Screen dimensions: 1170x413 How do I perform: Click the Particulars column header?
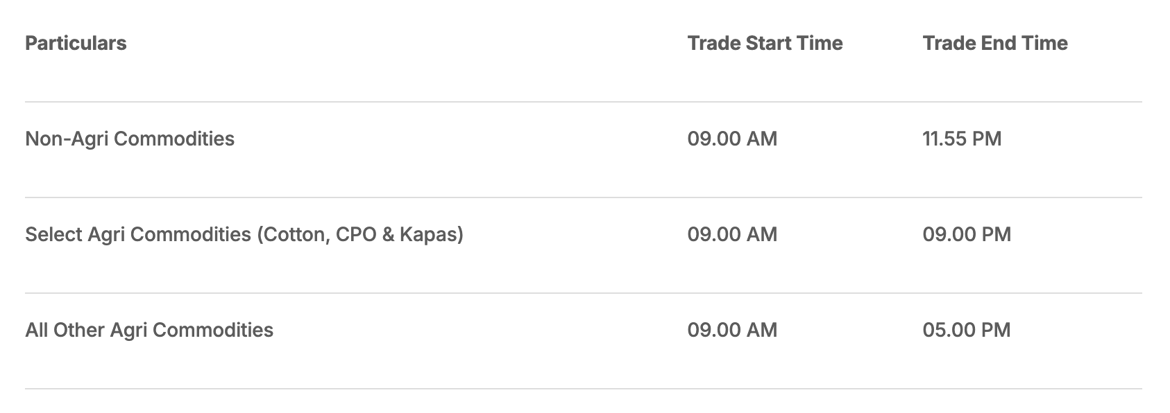(x=76, y=43)
